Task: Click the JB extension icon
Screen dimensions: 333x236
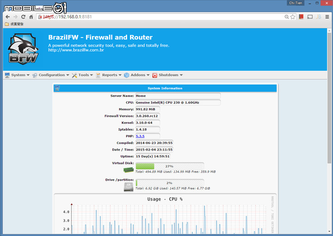Action: (x=319, y=17)
